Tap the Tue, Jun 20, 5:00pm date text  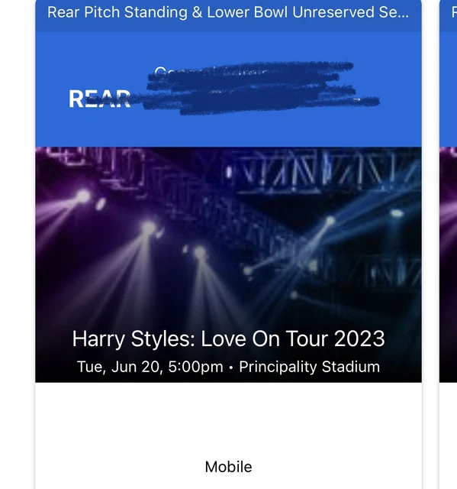pos(150,367)
